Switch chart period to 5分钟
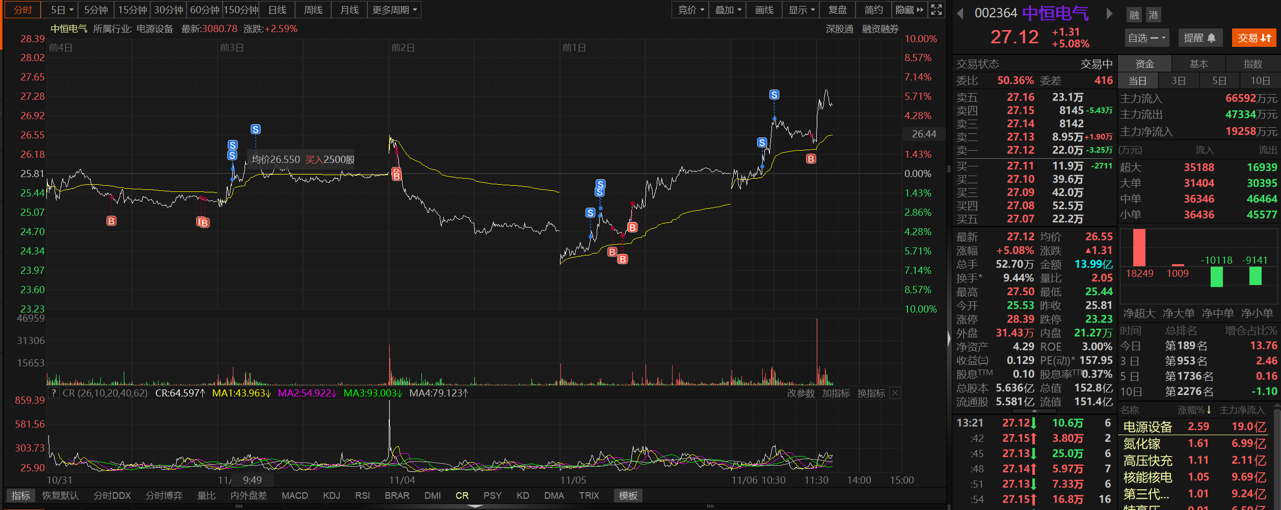1281x510 pixels. point(96,10)
